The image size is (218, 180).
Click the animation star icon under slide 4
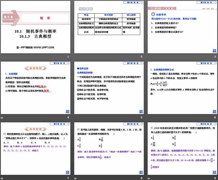pos(2,118)
